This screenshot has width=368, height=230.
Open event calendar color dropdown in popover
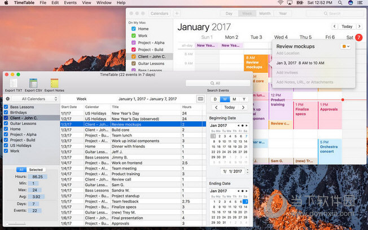pyautogui.click(x=345, y=46)
